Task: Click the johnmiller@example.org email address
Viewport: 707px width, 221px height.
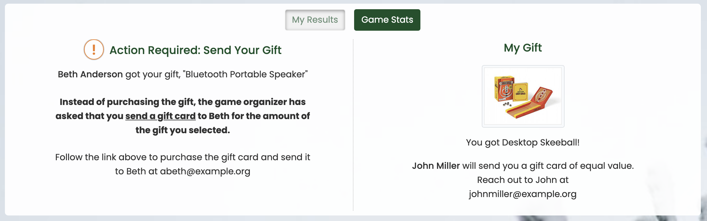Action: [x=523, y=194]
